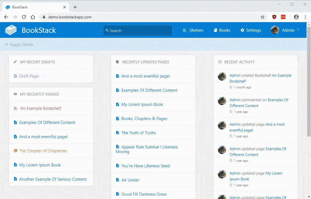Select the BookStack browser tab
Image resolution: width=311 pixels, height=199 pixels.
coord(36,7)
